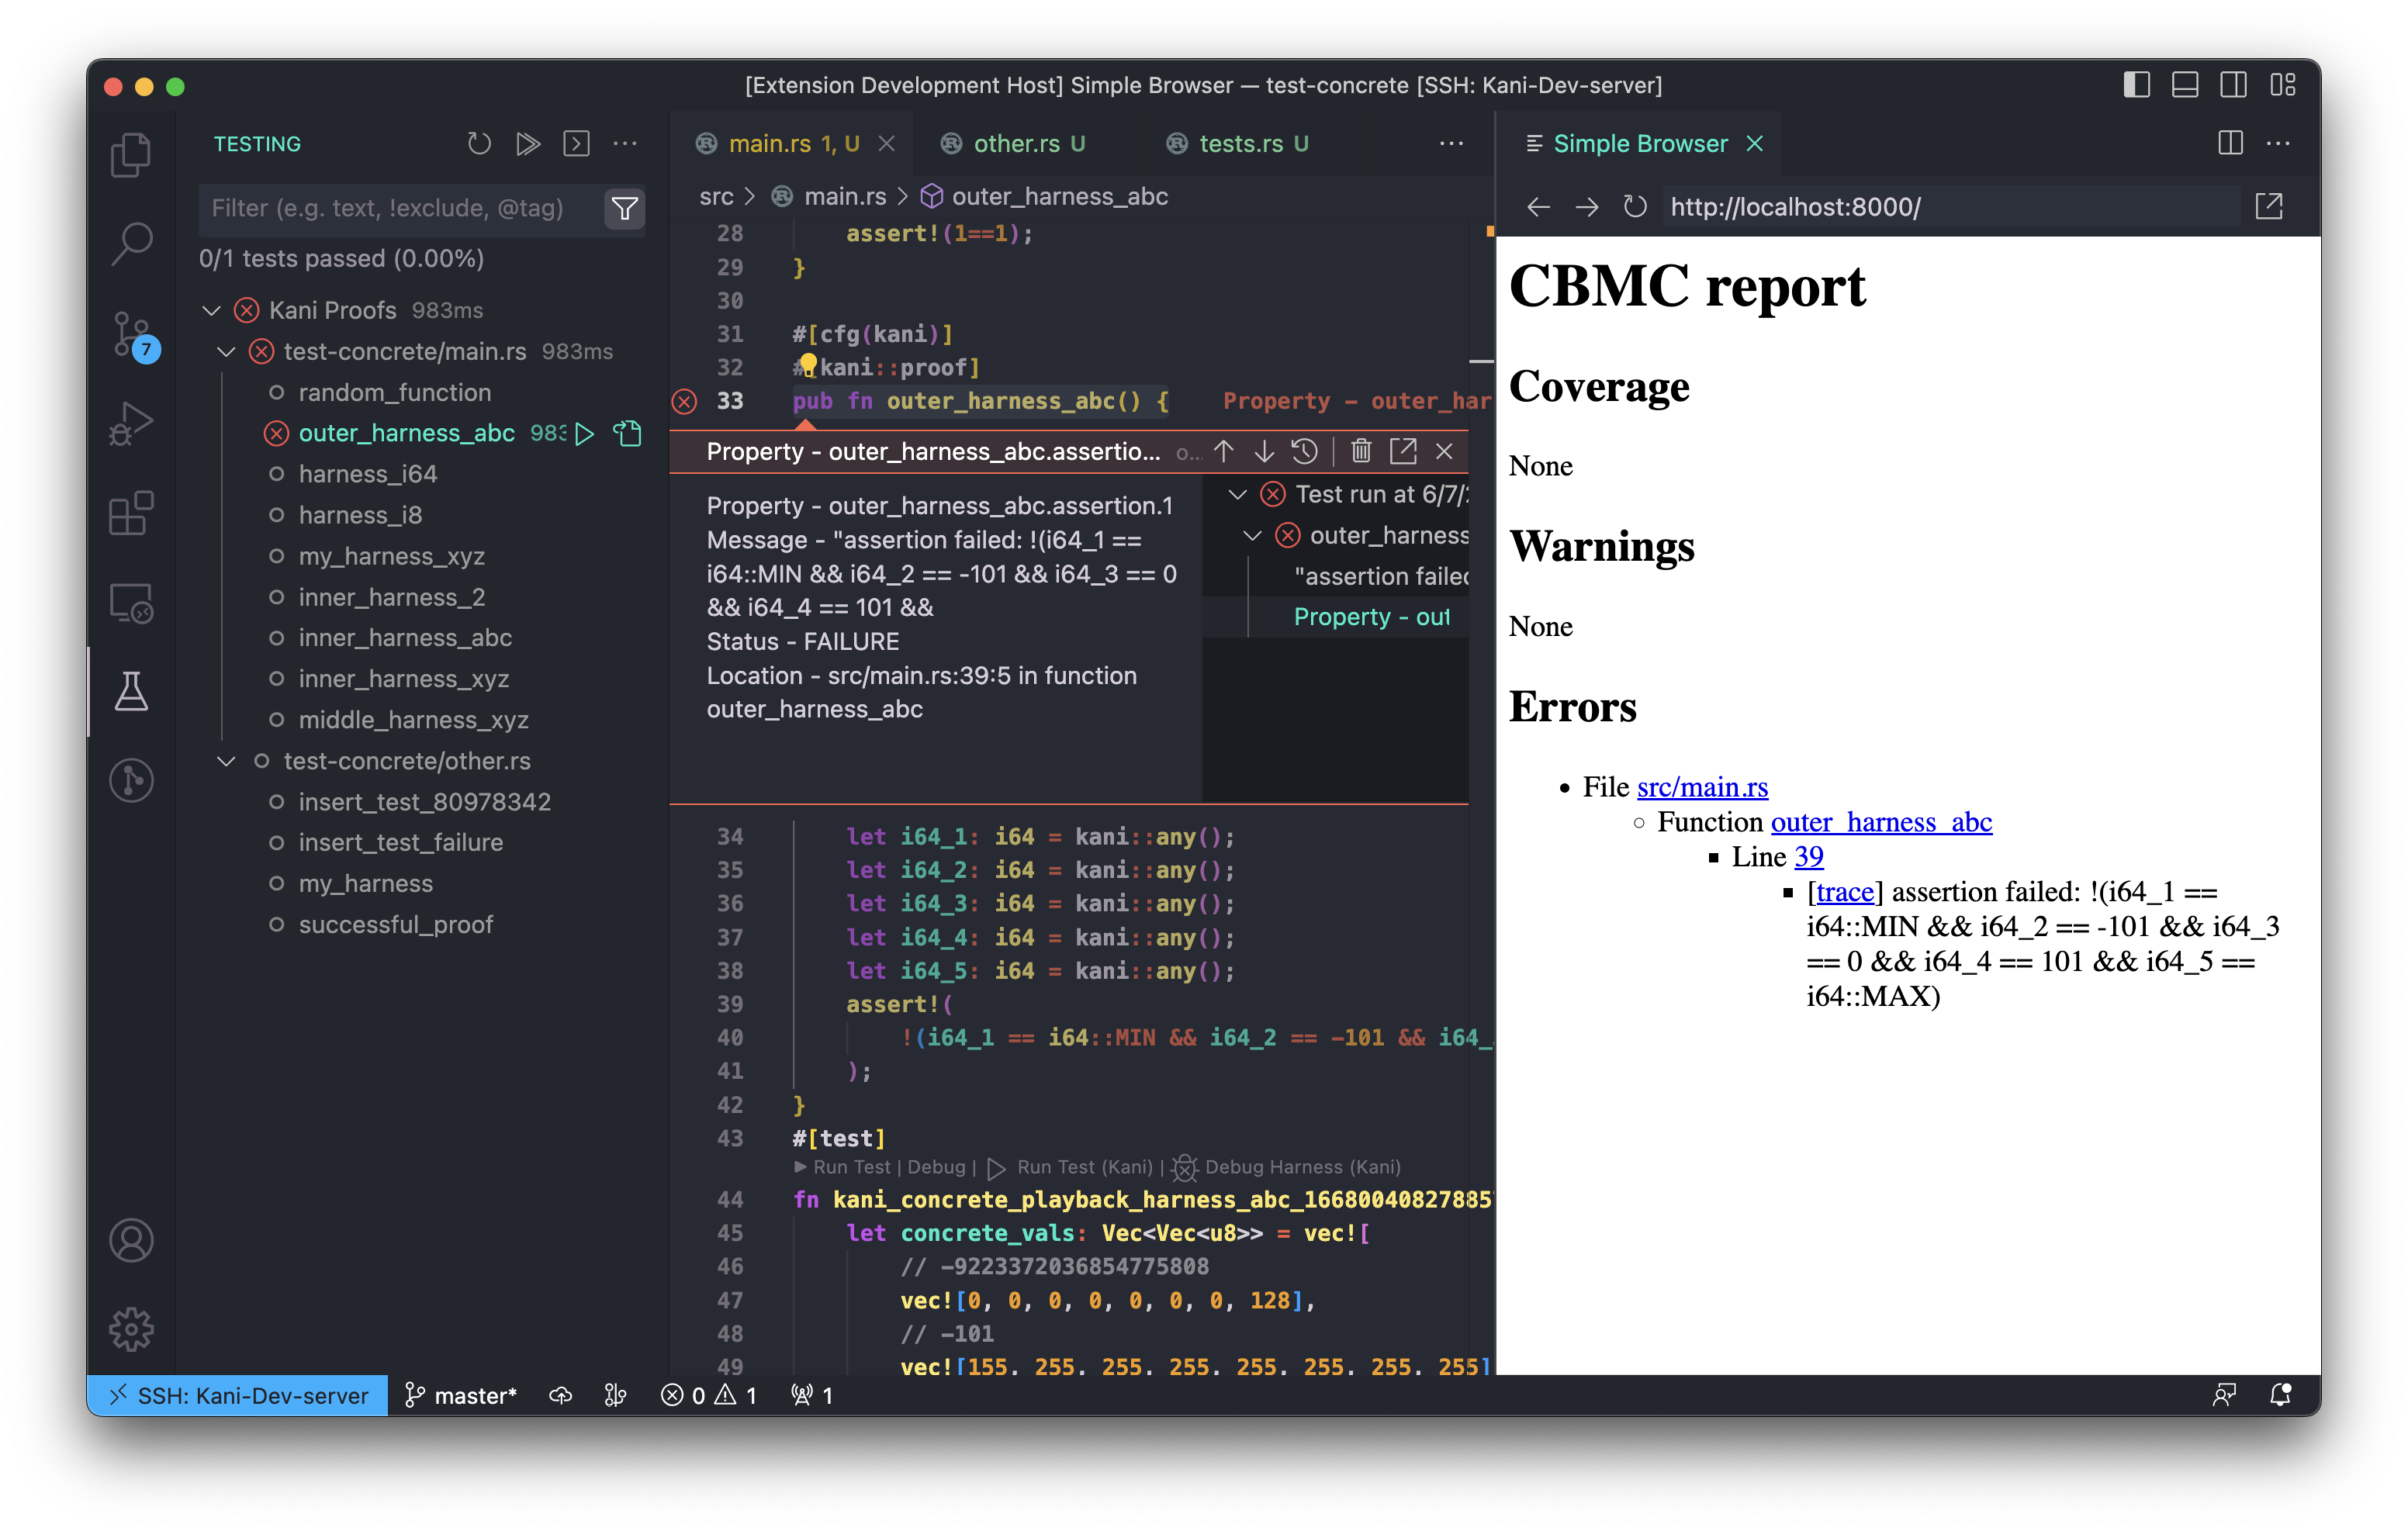Toggle secondary side bar layout
2408x1531 pixels.
[2233, 85]
